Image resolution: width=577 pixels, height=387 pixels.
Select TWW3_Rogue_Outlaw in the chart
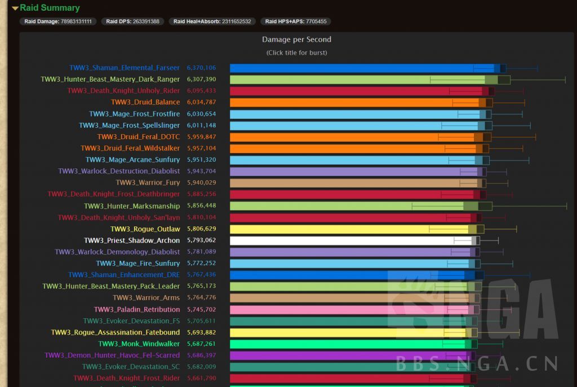(145, 229)
